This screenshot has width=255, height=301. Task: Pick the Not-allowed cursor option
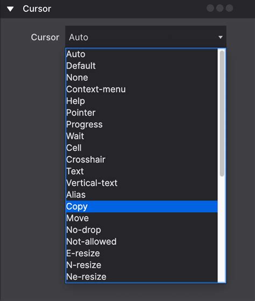141,242
